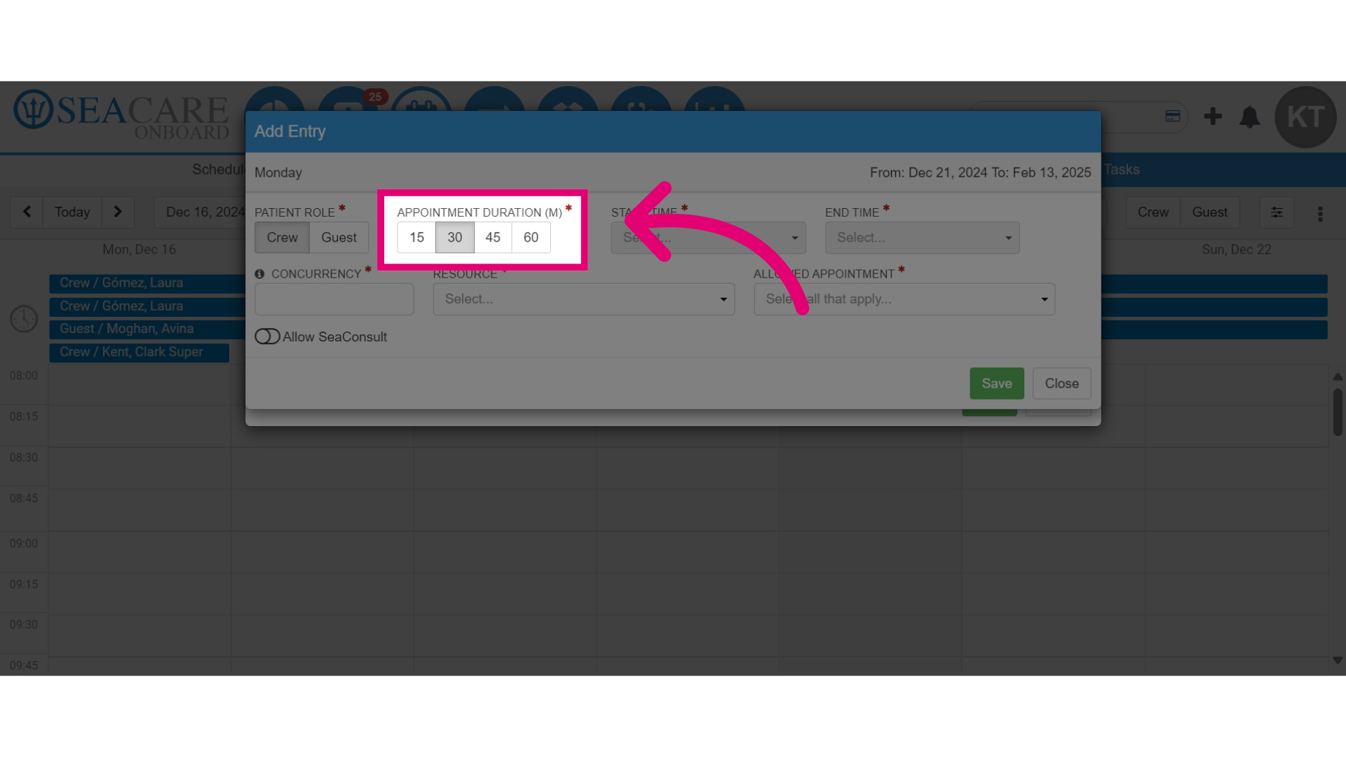Click the 09:00 time slot label
The image size is (1346, 757).
(24, 543)
